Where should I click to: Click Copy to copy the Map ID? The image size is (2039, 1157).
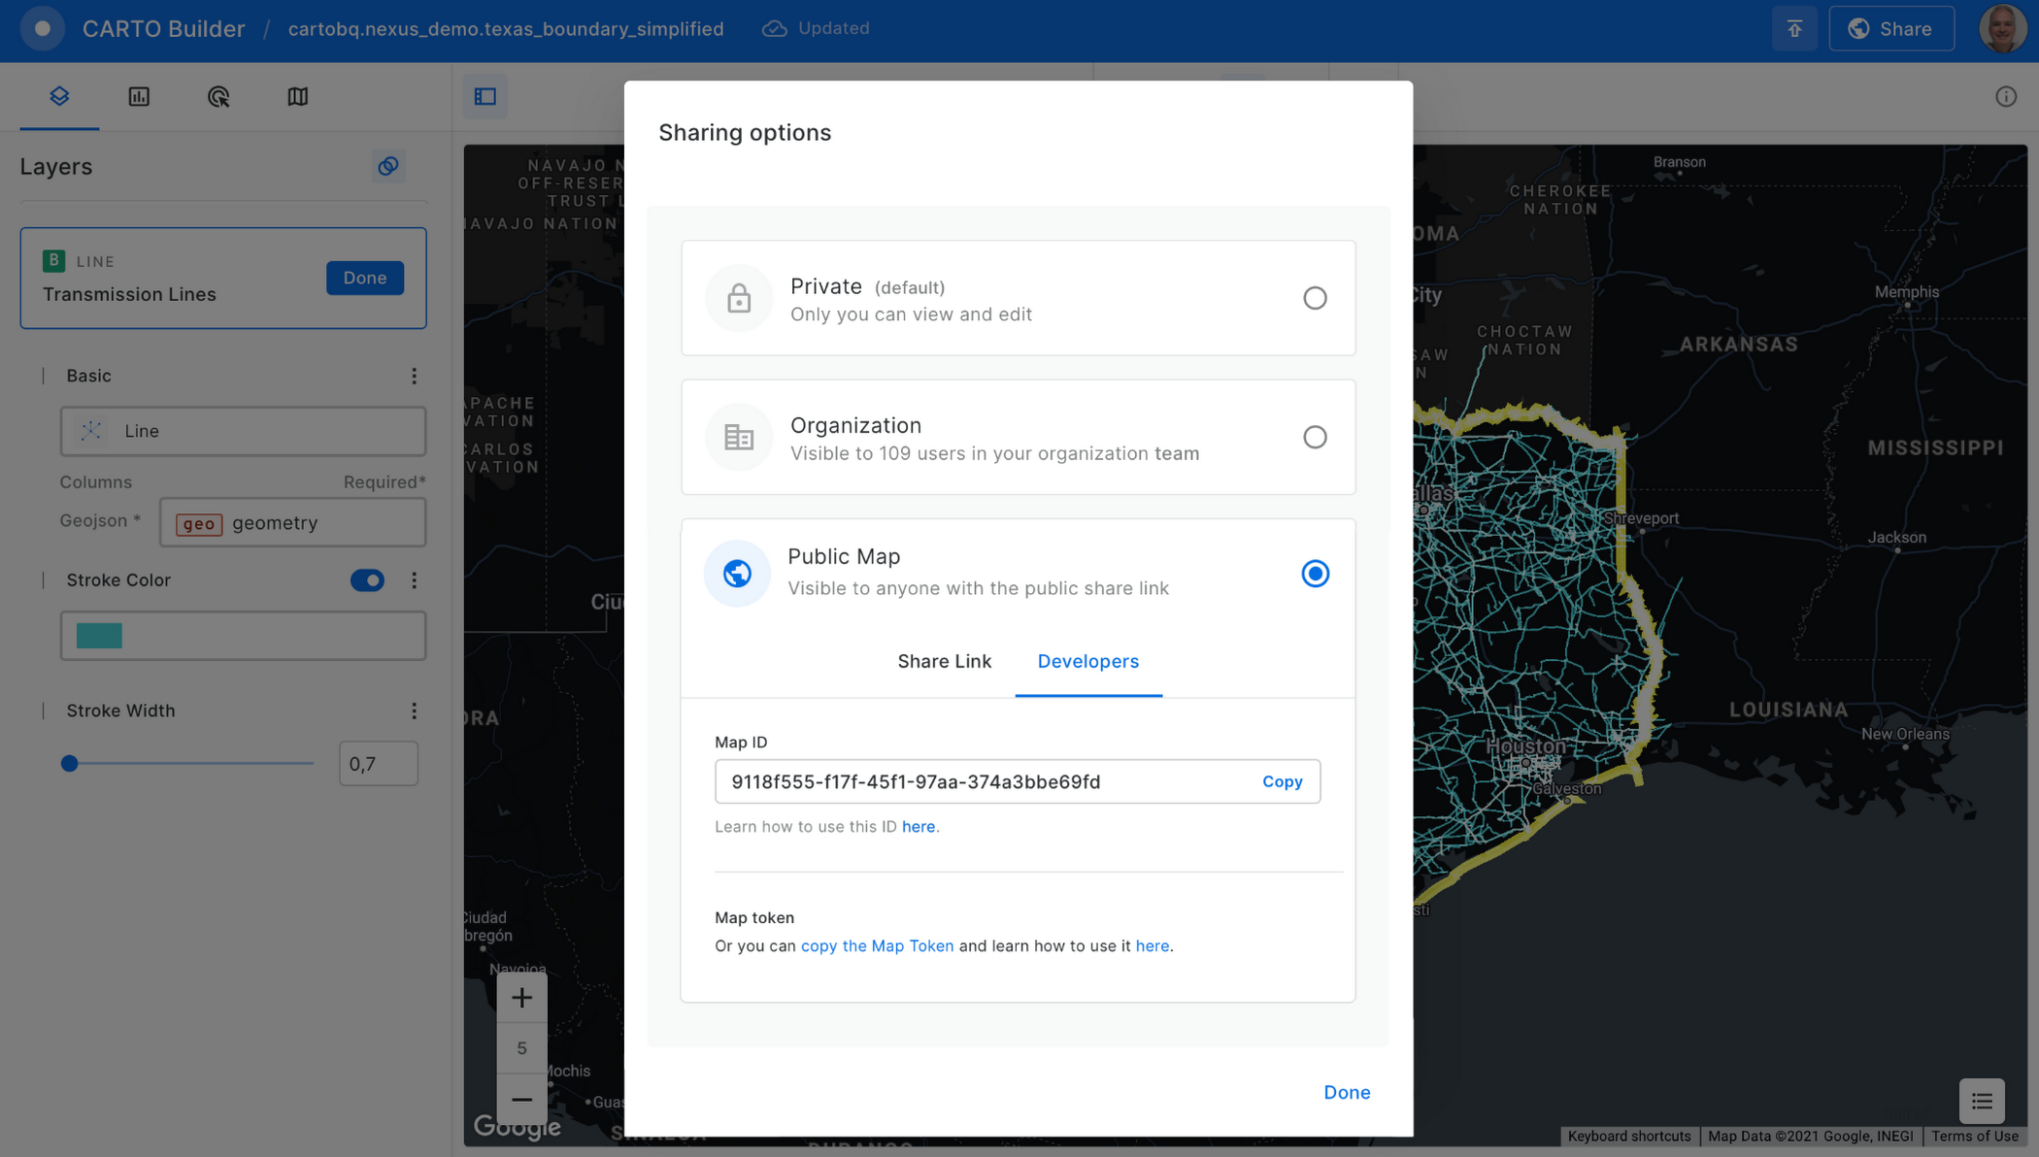(1283, 781)
